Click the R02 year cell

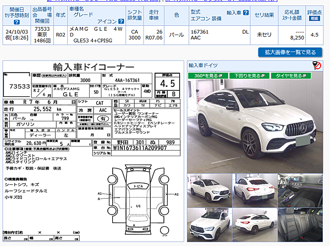(61, 35)
